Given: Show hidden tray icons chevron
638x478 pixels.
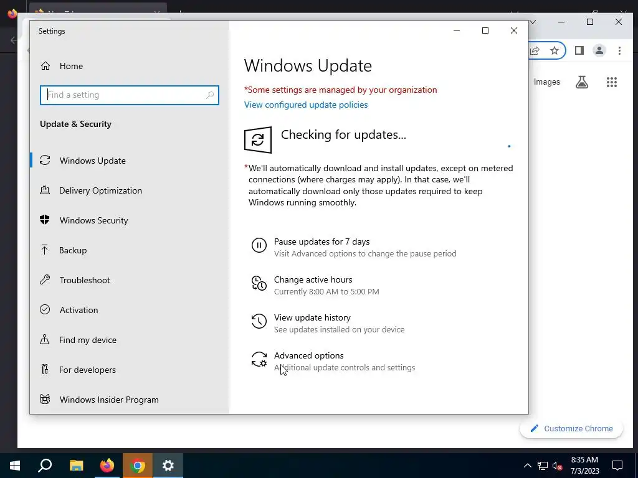Looking at the screenshot, I should click(527, 466).
